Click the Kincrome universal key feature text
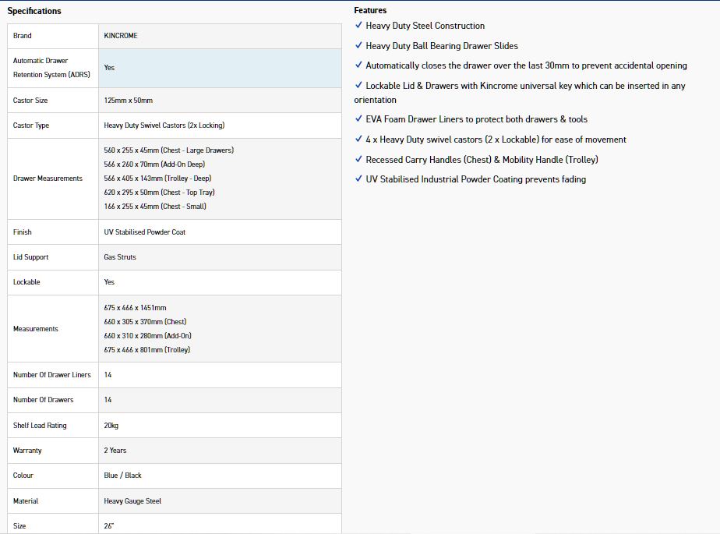The width and height of the screenshot is (720, 534). click(x=520, y=92)
